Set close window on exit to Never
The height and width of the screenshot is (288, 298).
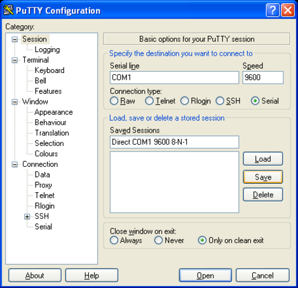tap(158, 240)
